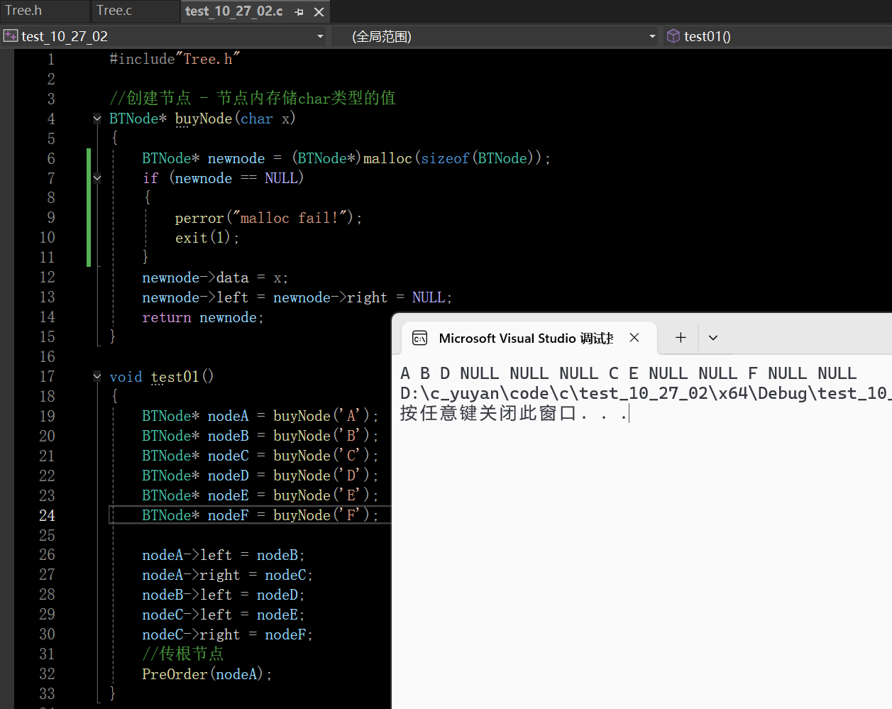Pin the test_10_27_02.c tab
Viewport: 892px width, 709px height.
pyautogui.click(x=299, y=12)
